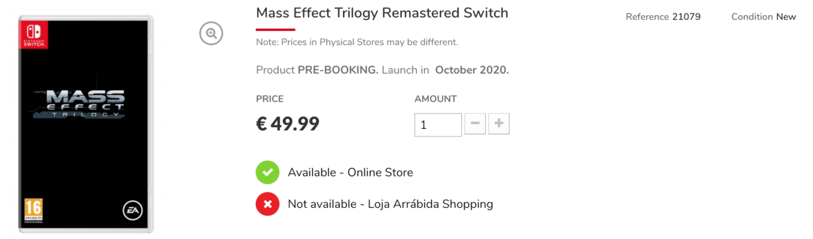Click the PRE-BOOKING product status text
This screenshot has height=239, width=813.
click(x=338, y=70)
